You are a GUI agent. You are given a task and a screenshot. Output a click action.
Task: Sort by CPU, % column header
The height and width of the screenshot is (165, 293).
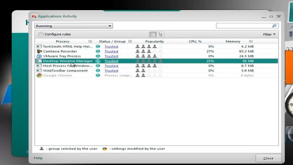[x=195, y=41]
